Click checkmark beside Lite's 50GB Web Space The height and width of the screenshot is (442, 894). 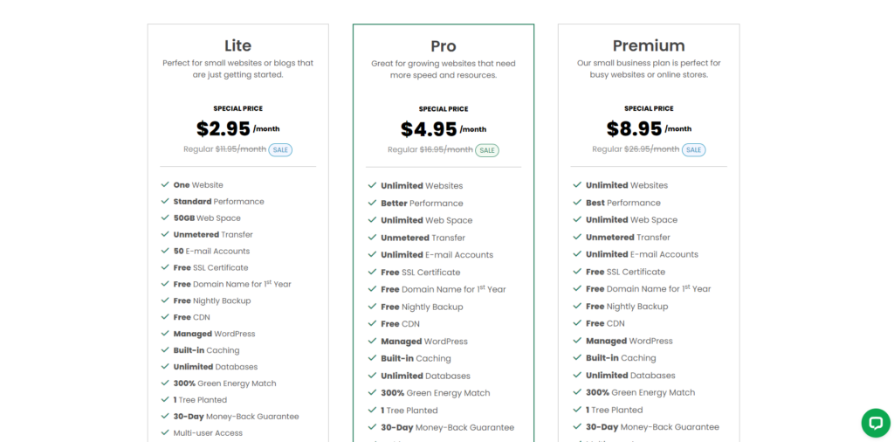point(165,218)
